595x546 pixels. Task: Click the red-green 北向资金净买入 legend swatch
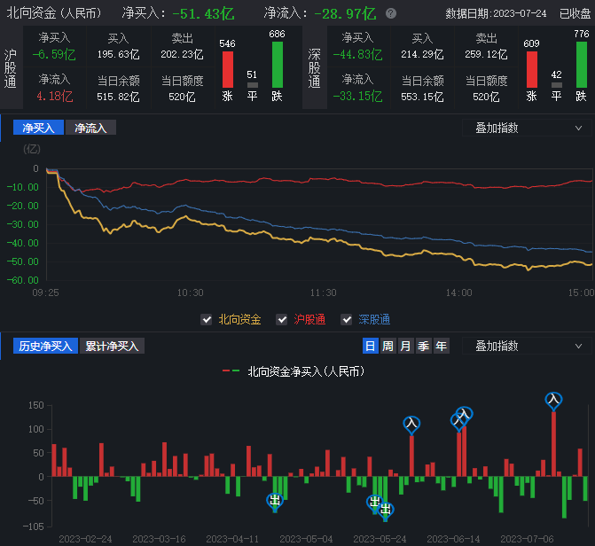tap(231, 371)
